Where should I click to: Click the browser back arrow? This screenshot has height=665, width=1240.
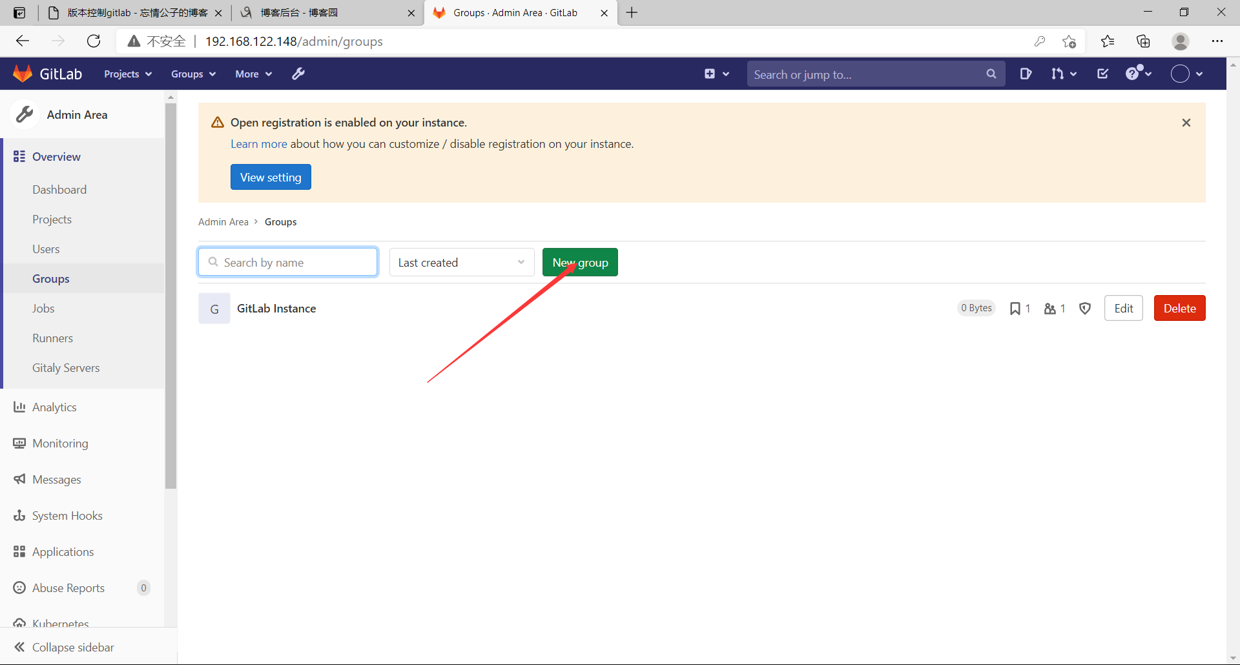(23, 41)
